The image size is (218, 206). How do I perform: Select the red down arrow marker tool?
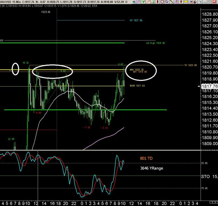pos(181,2)
